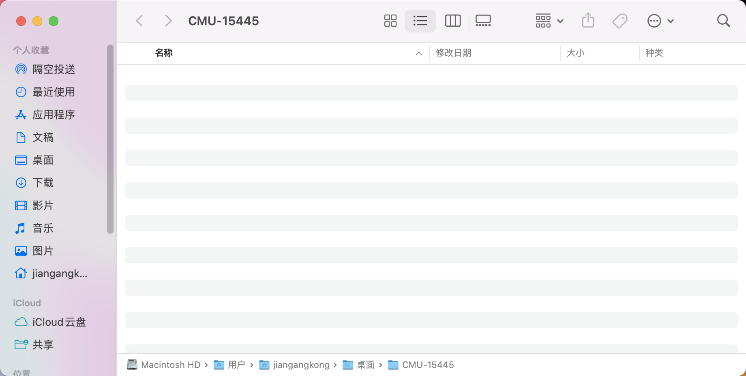Open the more actions ellipsis menu

pos(660,21)
